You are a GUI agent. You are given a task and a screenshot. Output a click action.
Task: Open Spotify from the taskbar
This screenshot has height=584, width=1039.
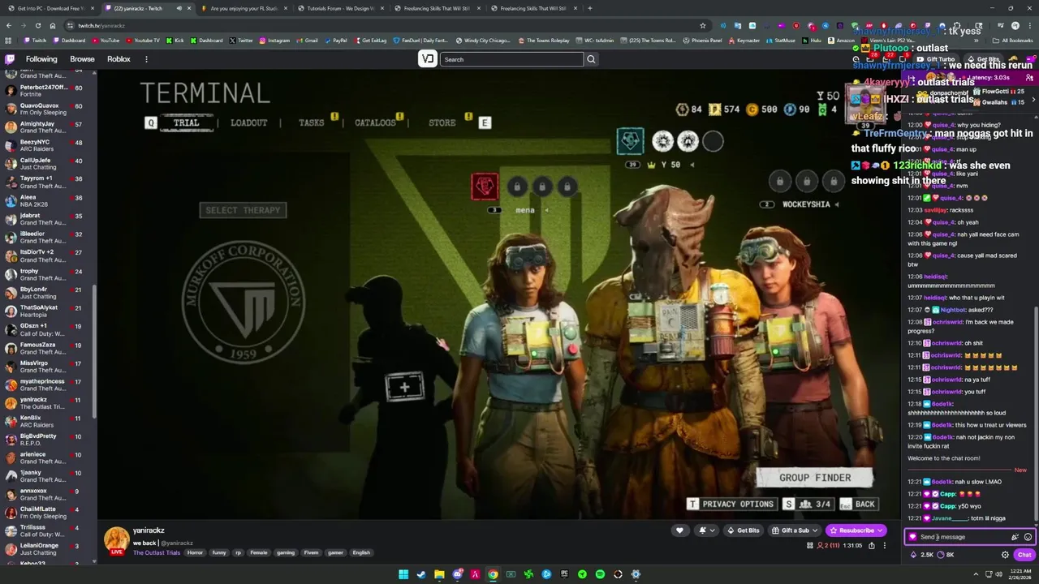tap(600, 574)
